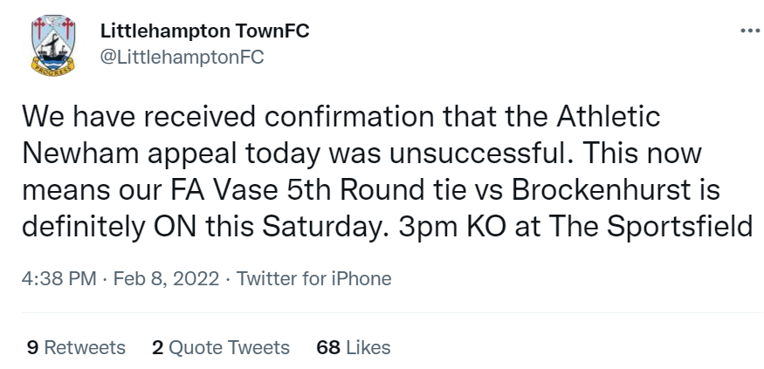Click the retweet count number 9

(32, 347)
